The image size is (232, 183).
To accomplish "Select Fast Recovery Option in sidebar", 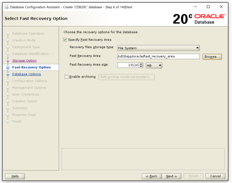I will [x=31, y=67].
